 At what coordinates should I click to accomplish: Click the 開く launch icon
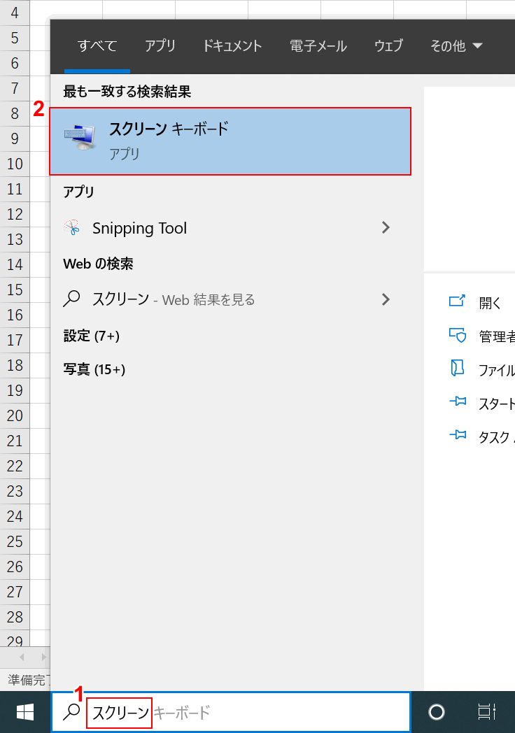pos(458,302)
